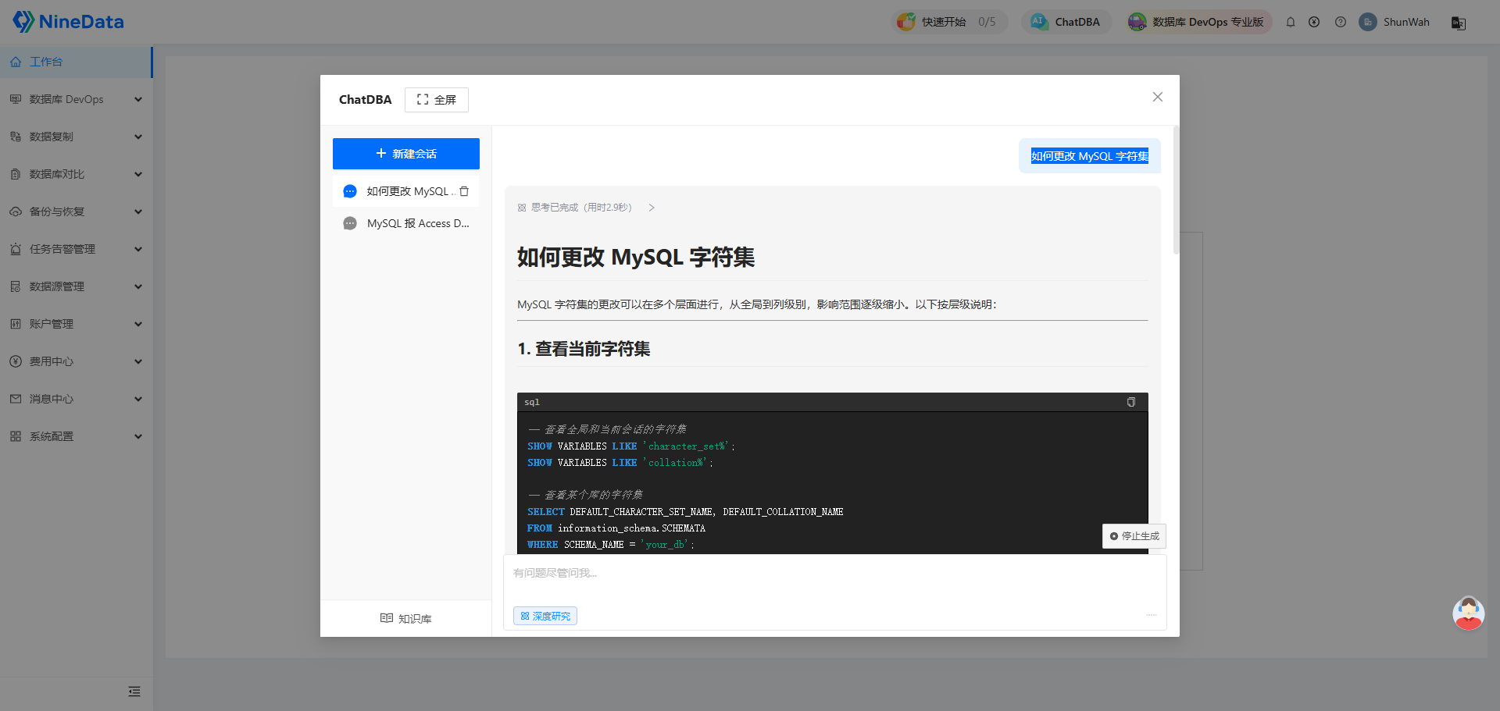This screenshot has width=1500, height=711.
Task: Click the ShunWah user avatar
Action: pyautogui.click(x=1368, y=22)
